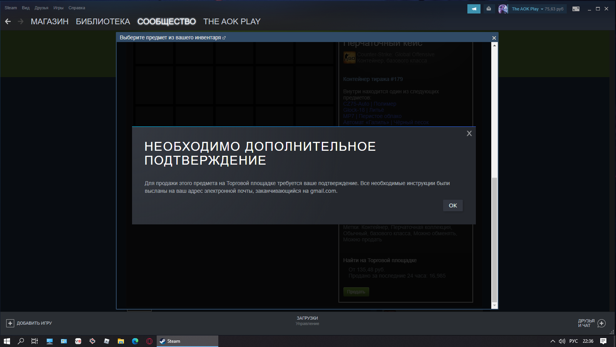
Task: Open Task View on the taskbar
Action: [35, 341]
